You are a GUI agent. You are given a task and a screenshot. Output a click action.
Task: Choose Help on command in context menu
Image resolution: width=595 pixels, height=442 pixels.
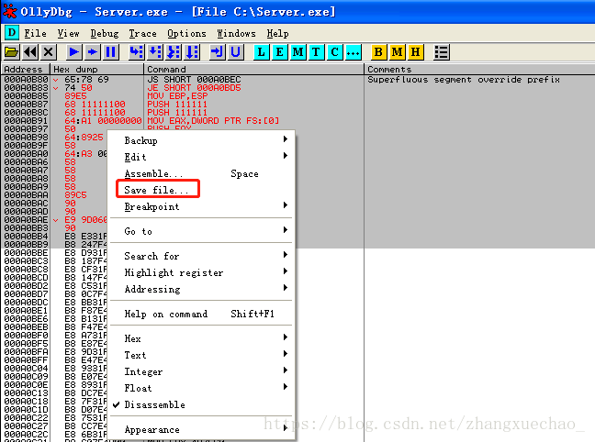202,314
